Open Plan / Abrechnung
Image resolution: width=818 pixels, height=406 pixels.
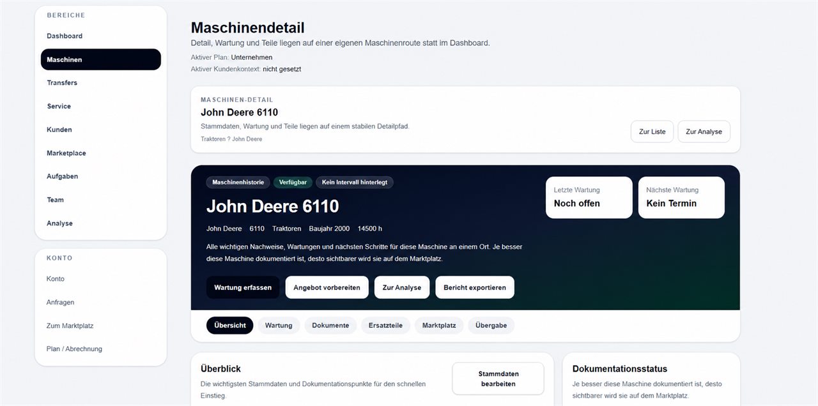click(x=101, y=349)
